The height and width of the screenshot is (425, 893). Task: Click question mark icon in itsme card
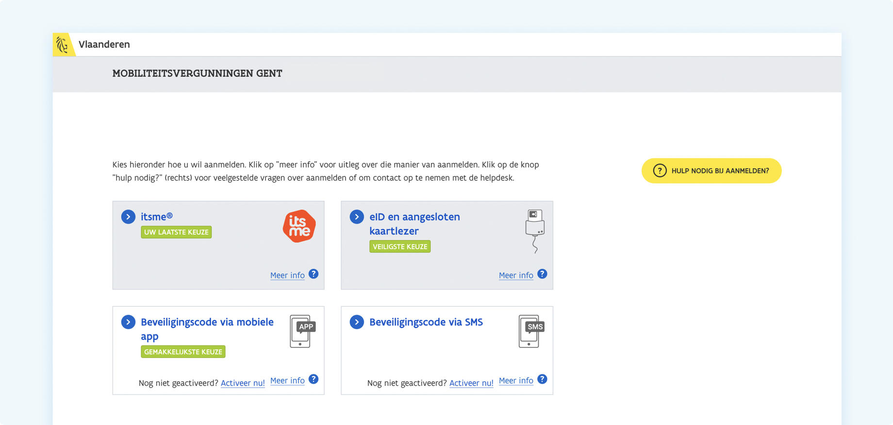point(314,274)
